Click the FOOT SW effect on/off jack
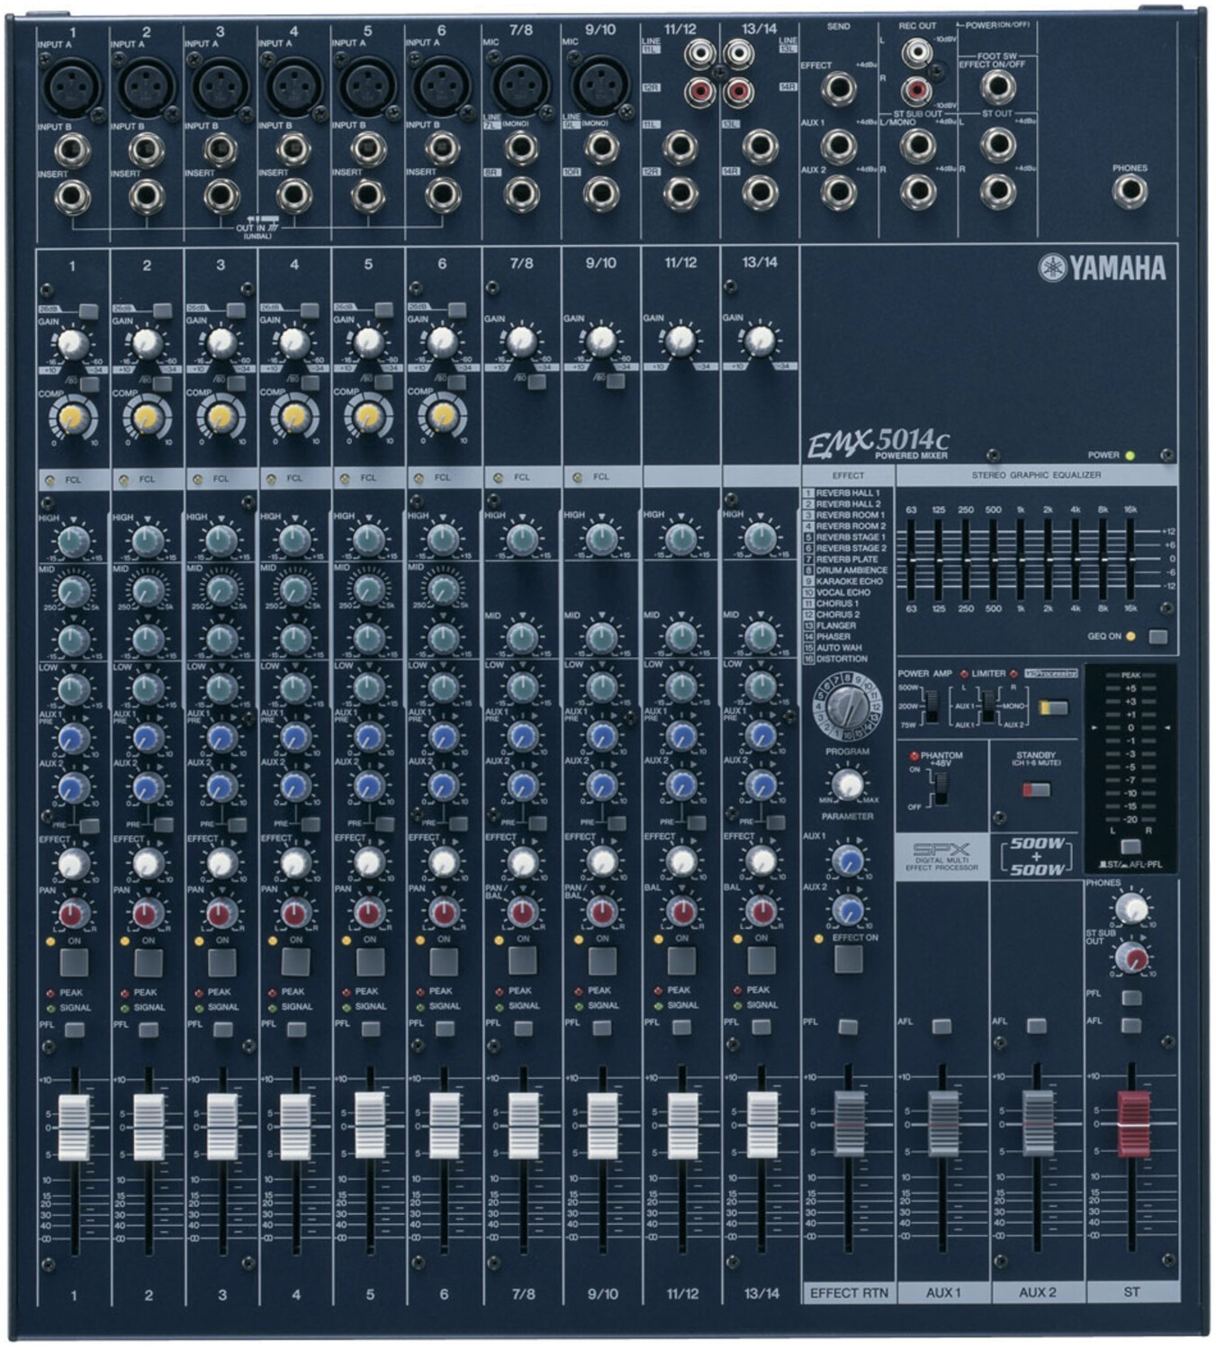Image resolution: width=1216 pixels, height=1350 pixels. click(997, 87)
